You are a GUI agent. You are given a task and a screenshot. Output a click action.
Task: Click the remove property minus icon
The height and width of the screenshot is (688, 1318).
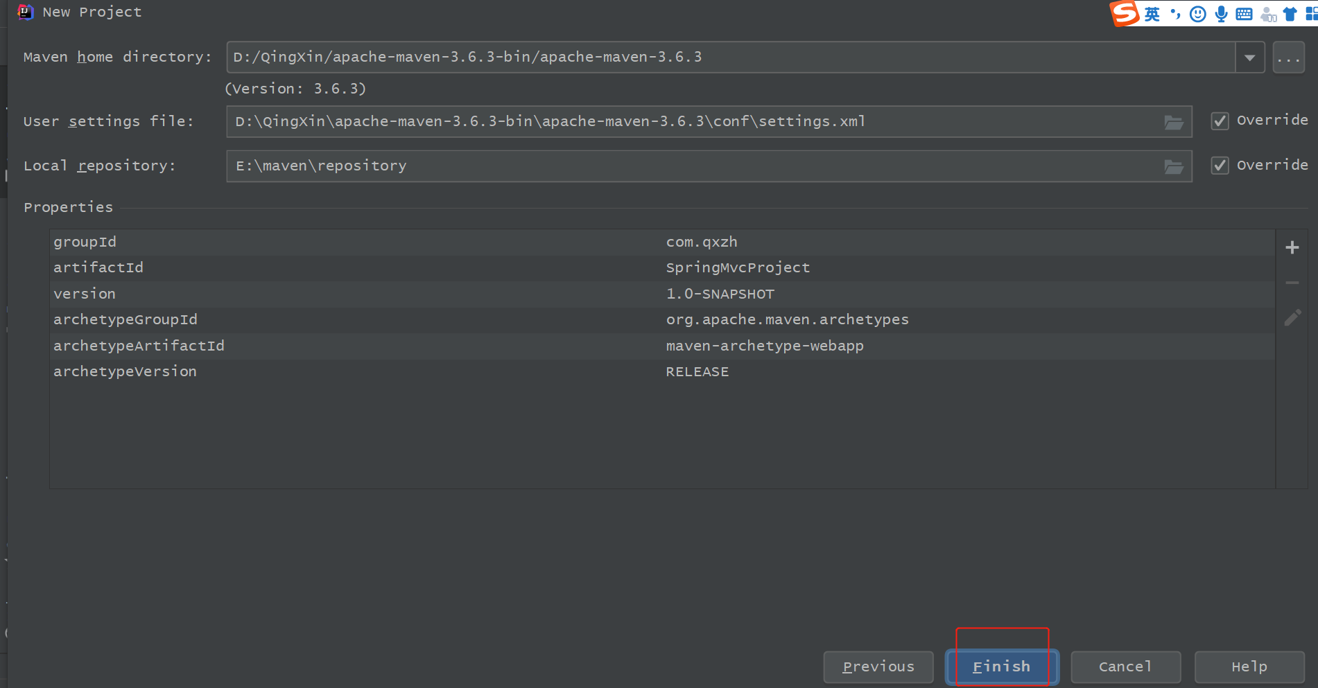1292,283
